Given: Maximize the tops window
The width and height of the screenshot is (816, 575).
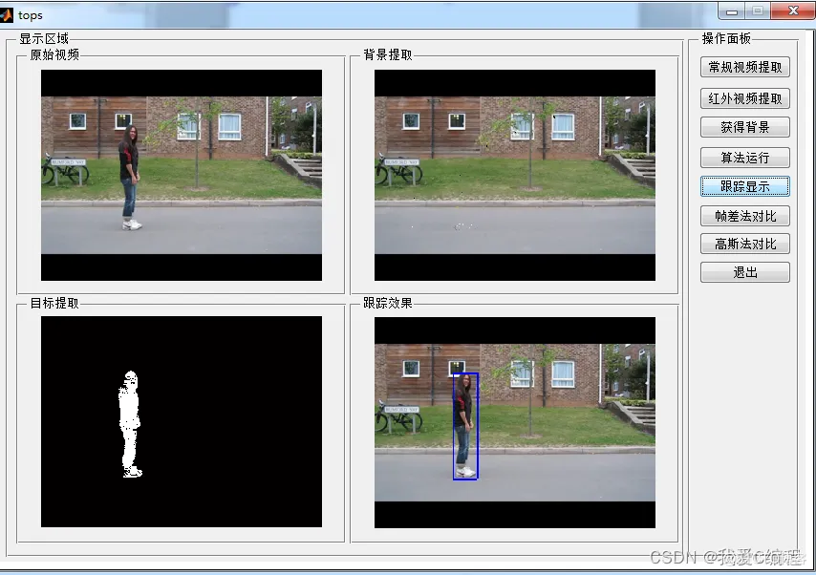Looking at the screenshot, I should (758, 11).
